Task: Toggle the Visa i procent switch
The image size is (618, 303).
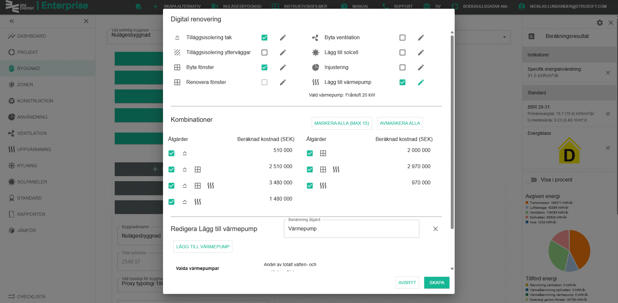Action: [x=531, y=180]
